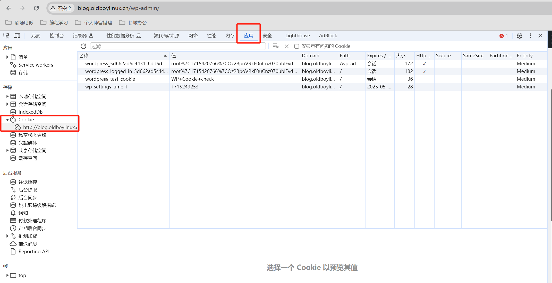
Task: Open 付款处理程序 payment handler
Action: click(32, 221)
